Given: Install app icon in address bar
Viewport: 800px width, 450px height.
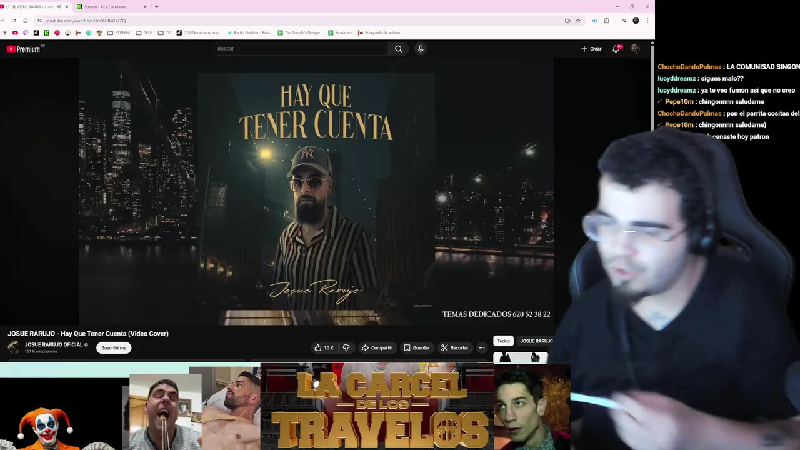Looking at the screenshot, I should pos(567,21).
